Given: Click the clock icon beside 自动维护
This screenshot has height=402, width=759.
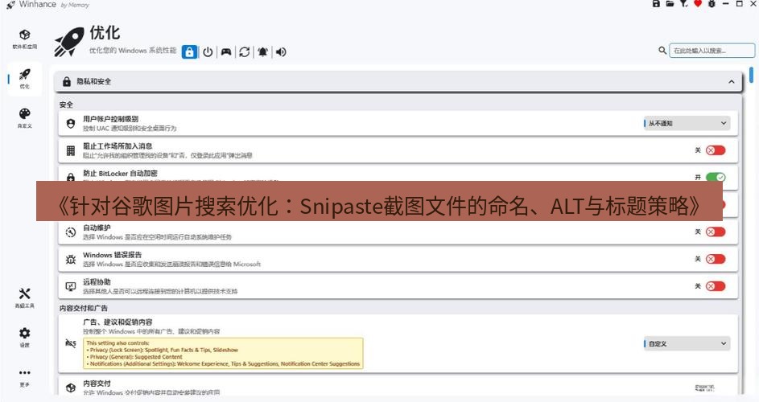Looking at the screenshot, I should click(71, 232).
